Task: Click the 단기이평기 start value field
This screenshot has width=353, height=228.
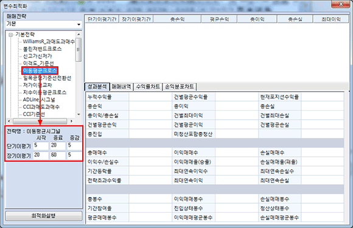Action: coord(41,145)
